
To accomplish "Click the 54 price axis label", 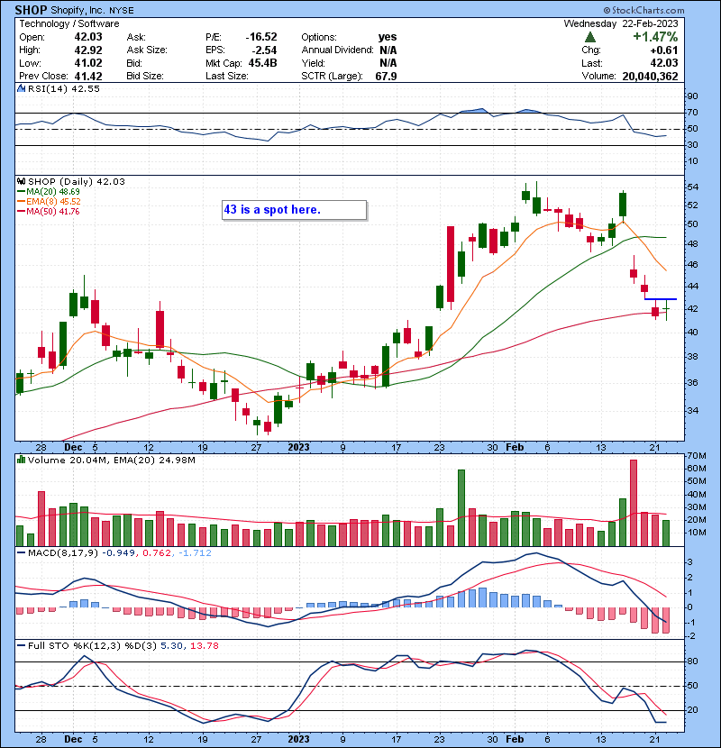I will pos(692,187).
